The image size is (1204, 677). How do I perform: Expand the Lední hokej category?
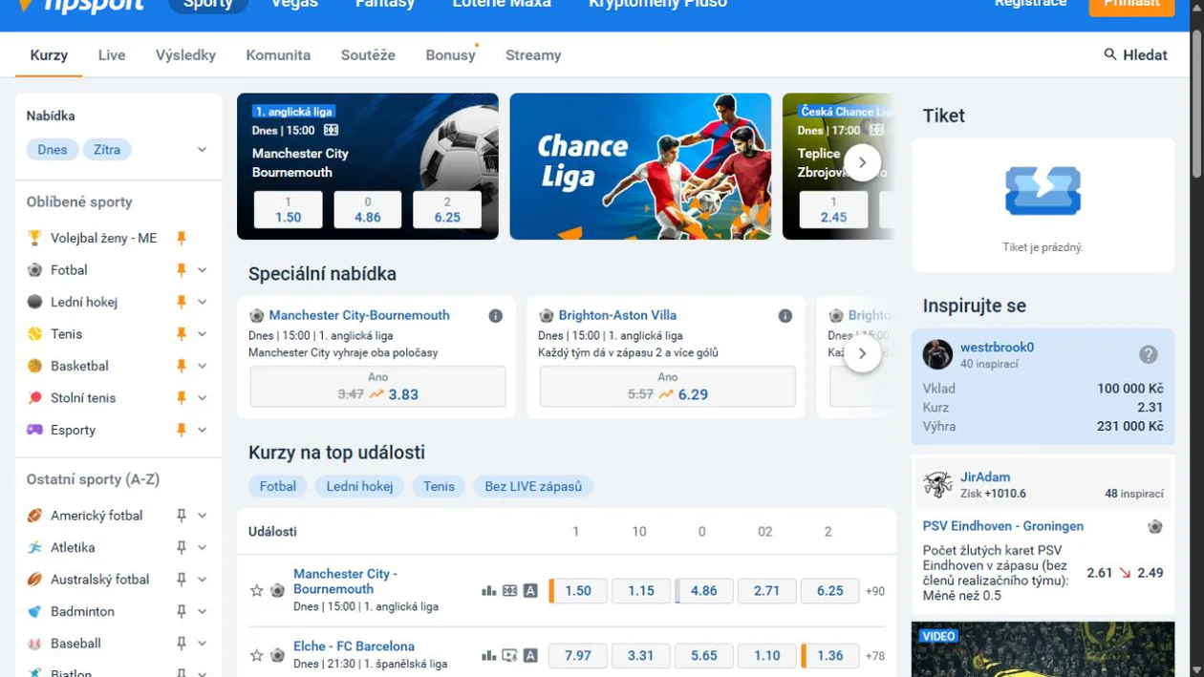point(203,302)
